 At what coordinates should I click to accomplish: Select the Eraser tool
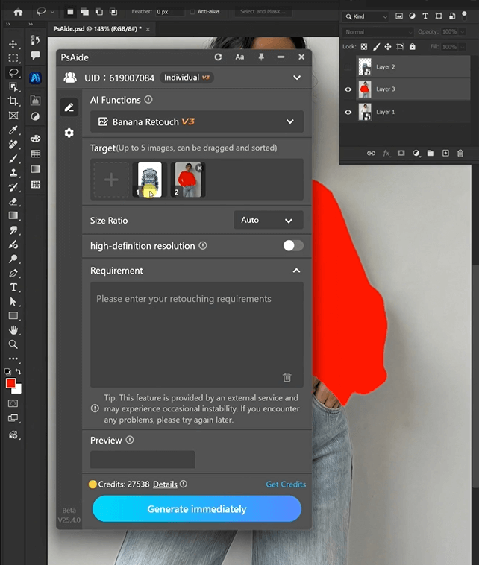[13, 201]
